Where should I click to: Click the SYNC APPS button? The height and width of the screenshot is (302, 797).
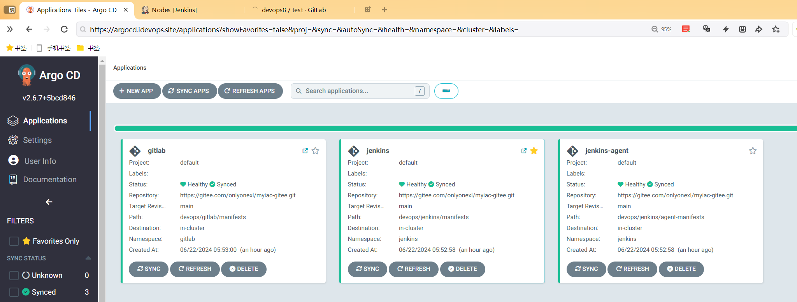pyautogui.click(x=189, y=91)
